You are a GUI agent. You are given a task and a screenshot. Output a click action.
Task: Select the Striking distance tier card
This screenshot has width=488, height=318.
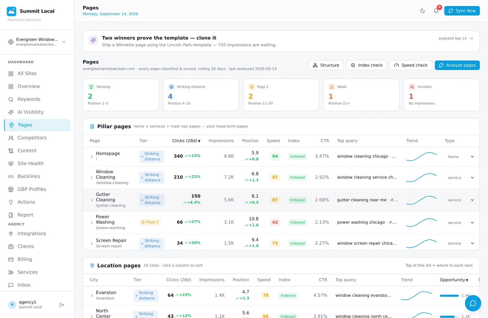point(201,95)
